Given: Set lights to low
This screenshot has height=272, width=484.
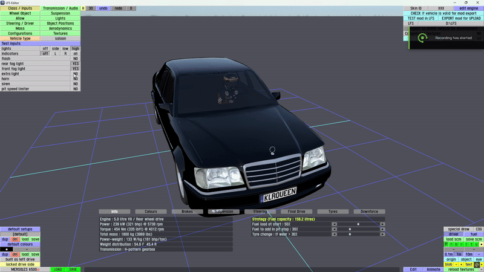Looking at the screenshot, I should 65,48.
